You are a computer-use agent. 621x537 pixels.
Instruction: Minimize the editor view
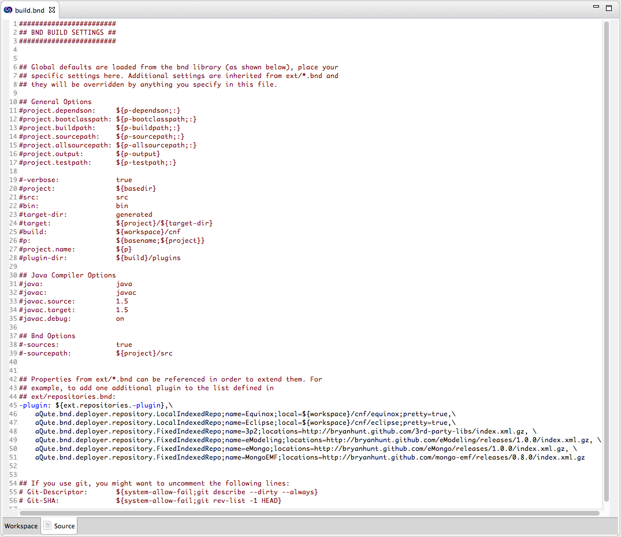[596, 7]
